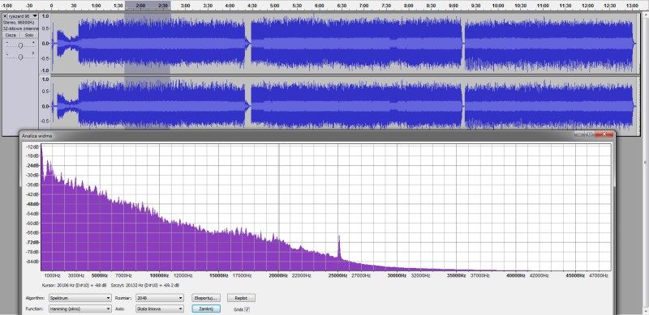The width and height of the screenshot is (649, 315).
Task: Open the Function dropdown showing Hanning
Action: (80, 309)
